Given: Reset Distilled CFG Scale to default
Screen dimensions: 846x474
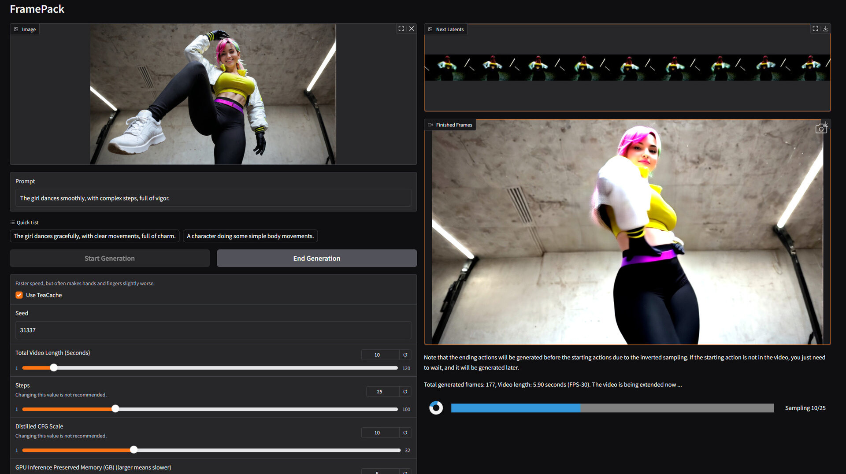Looking at the screenshot, I should tap(405, 433).
